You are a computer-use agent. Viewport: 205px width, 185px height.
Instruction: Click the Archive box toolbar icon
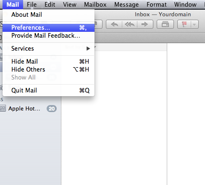tap(165, 24)
